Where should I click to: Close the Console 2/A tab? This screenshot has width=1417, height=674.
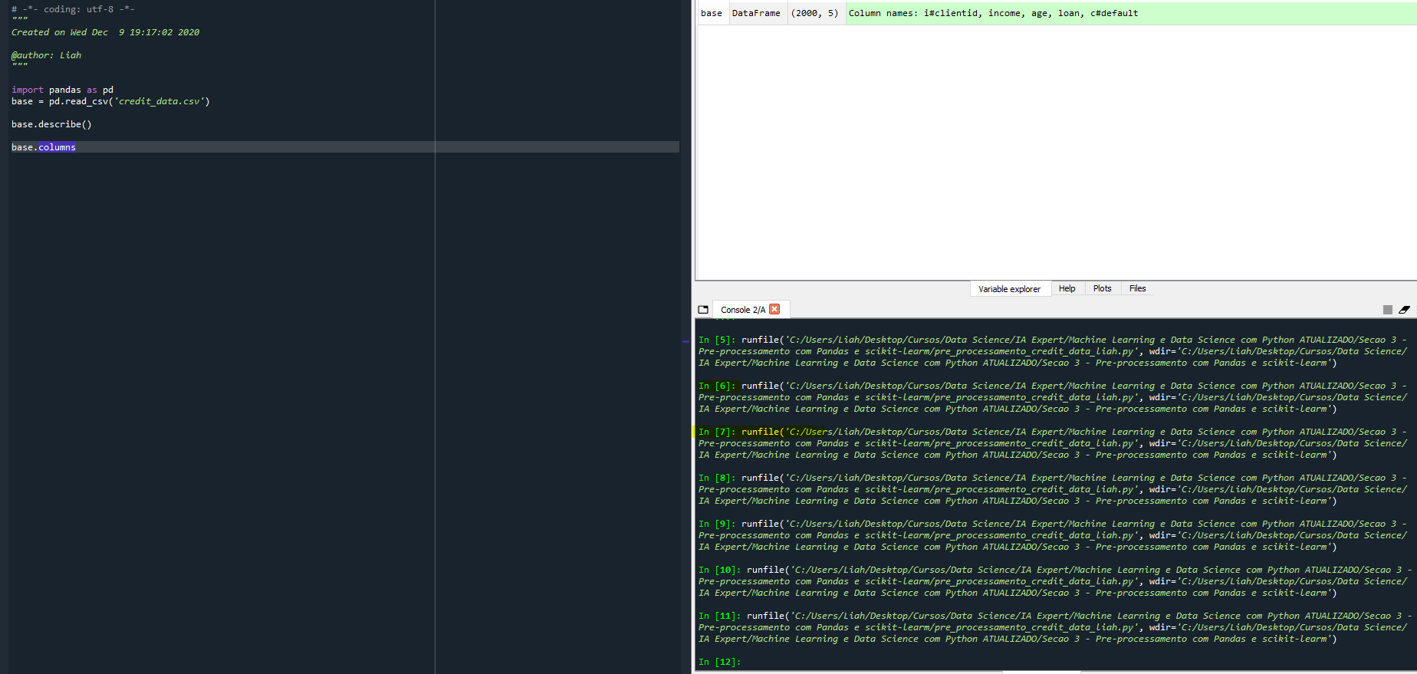(774, 309)
